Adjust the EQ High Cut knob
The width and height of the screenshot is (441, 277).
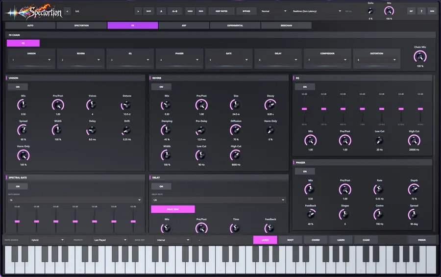tap(414, 141)
